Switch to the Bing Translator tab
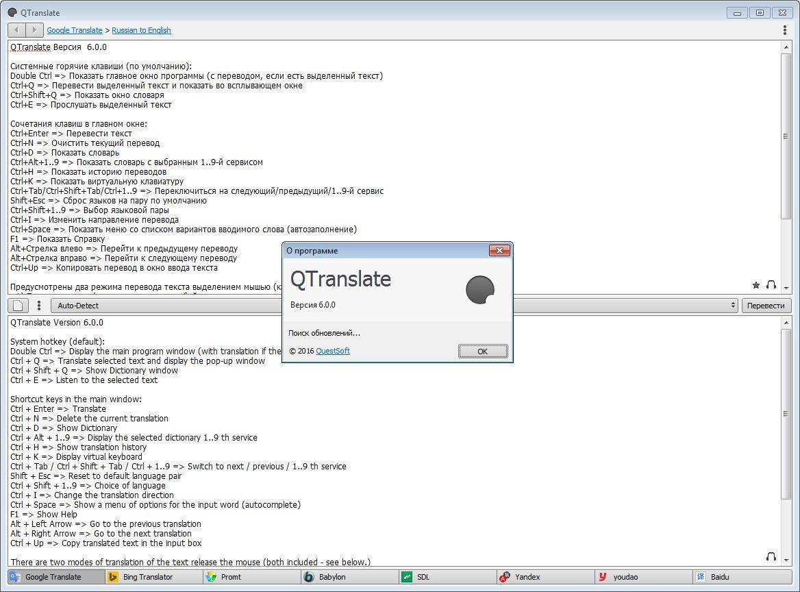Screen dimensions: 800x592 tap(154, 577)
